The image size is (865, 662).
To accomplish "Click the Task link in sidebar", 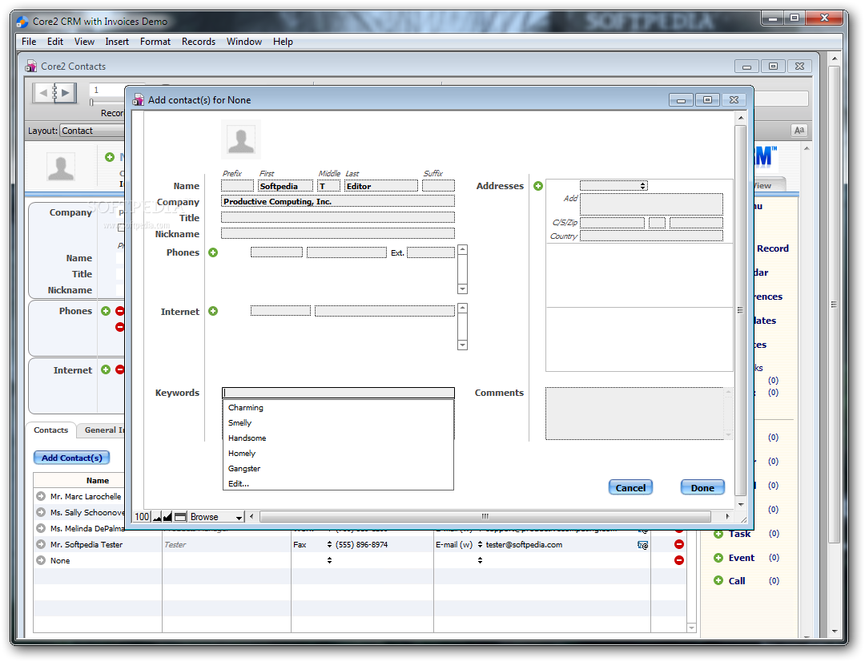I will click(739, 534).
